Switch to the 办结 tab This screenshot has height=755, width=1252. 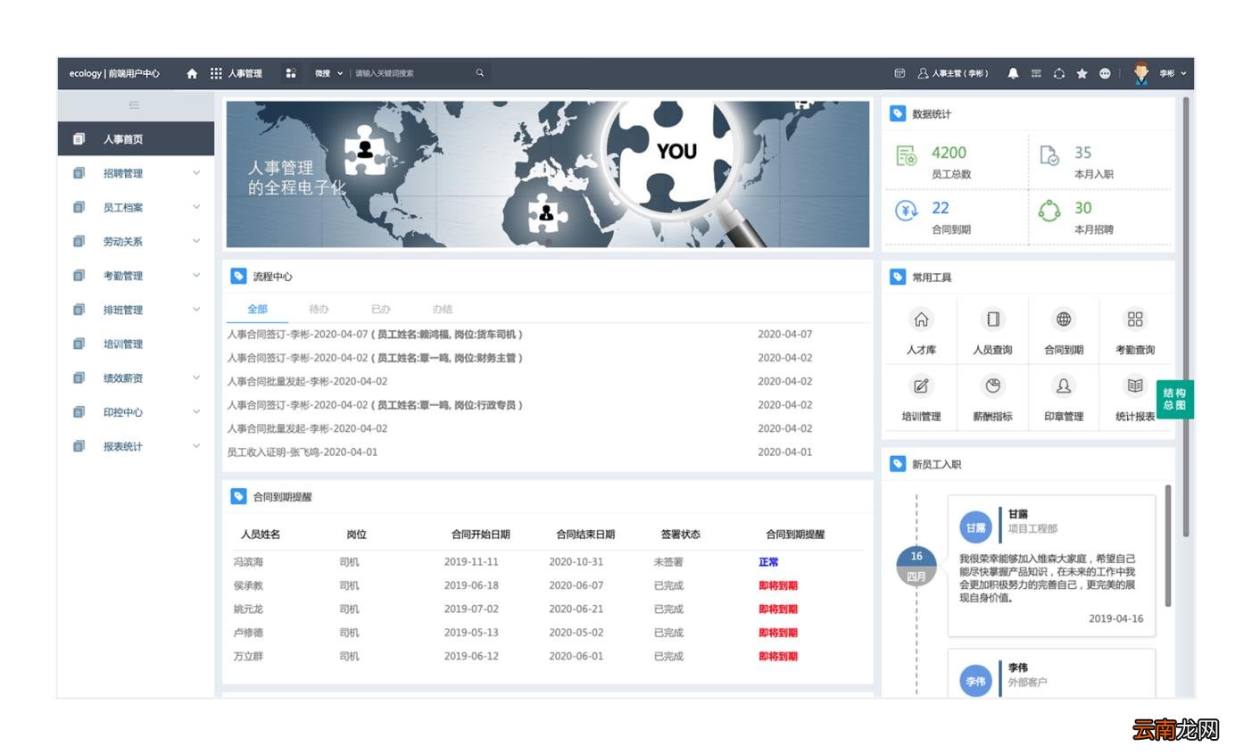click(442, 309)
